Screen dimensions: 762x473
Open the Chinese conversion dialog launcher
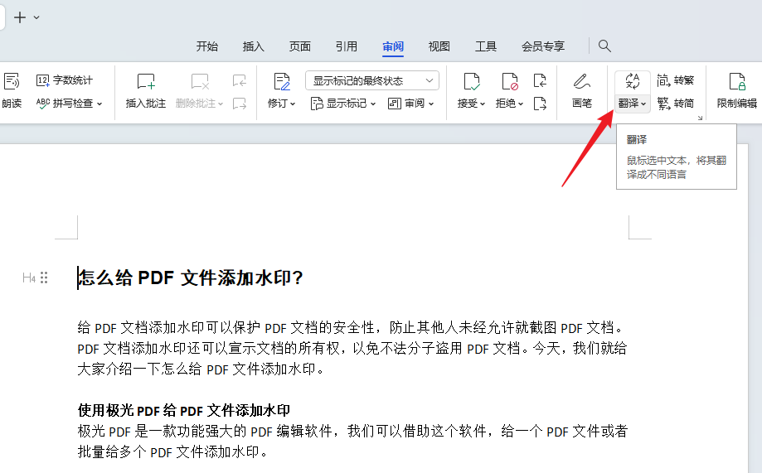pos(700,118)
